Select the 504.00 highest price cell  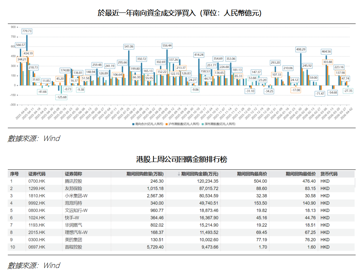tap(261, 181)
